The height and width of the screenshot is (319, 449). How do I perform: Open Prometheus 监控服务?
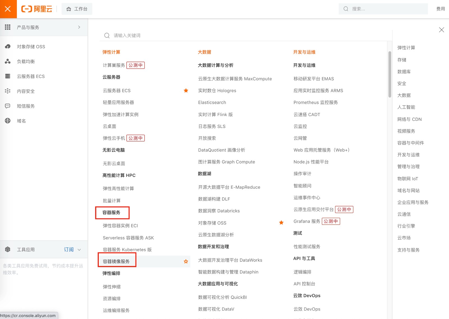coord(316,102)
